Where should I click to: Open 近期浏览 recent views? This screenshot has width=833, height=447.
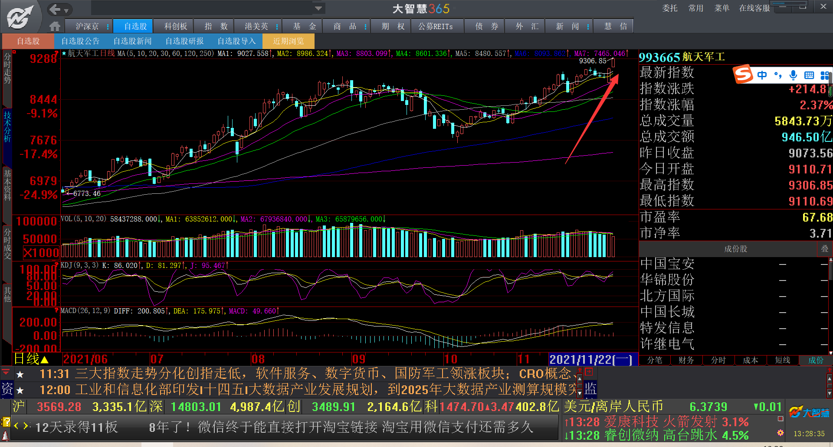point(289,41)
